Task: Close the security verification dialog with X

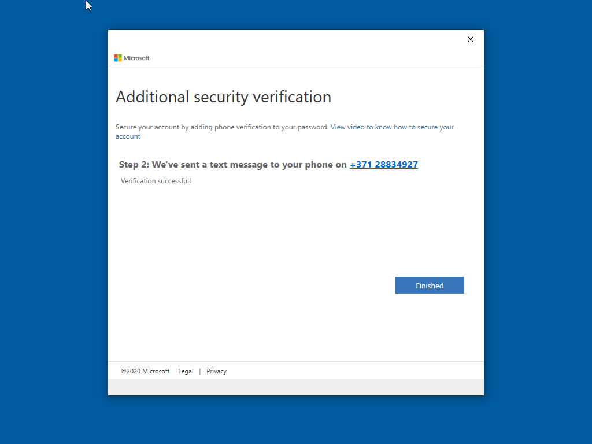Action: click(470, 39)
